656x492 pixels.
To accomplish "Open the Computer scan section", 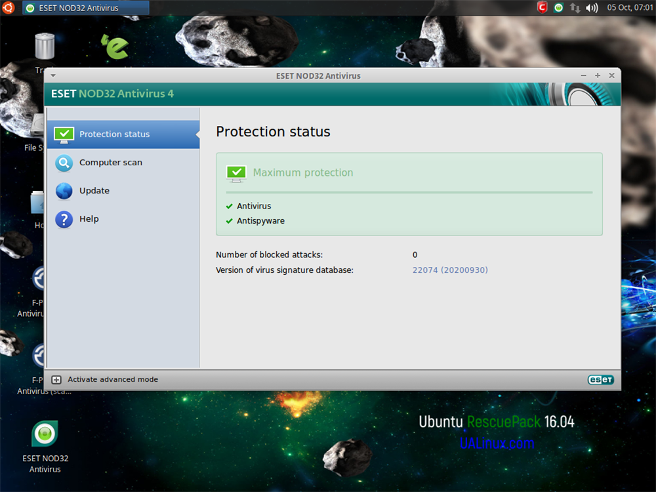I will (123, 162).
